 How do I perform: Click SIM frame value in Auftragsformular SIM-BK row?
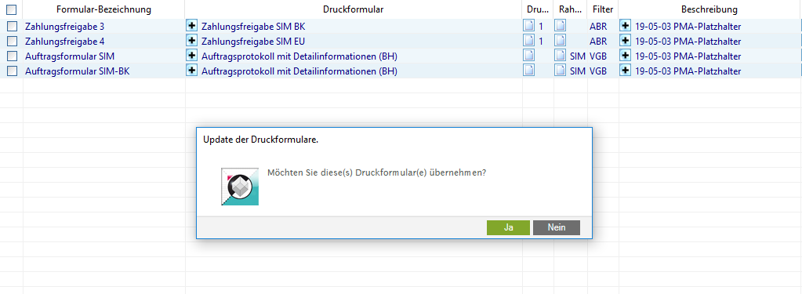coord(578,71)
